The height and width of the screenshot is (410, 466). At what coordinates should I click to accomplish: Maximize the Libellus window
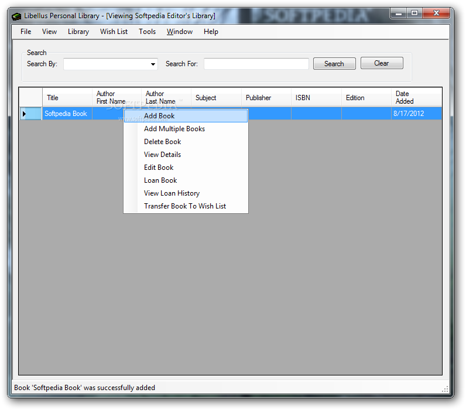[414, 13]
